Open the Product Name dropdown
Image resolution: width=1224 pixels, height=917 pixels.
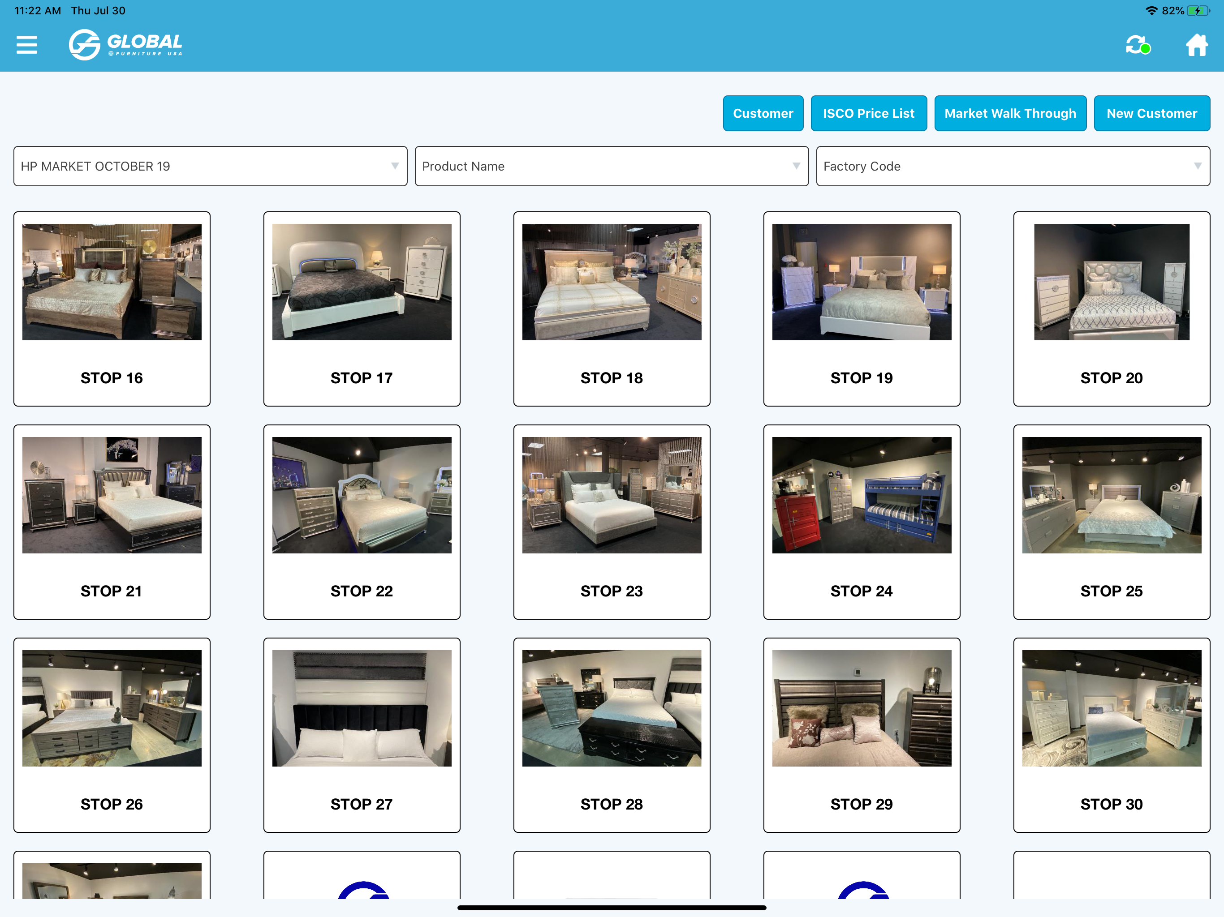(x=612, y=166)
